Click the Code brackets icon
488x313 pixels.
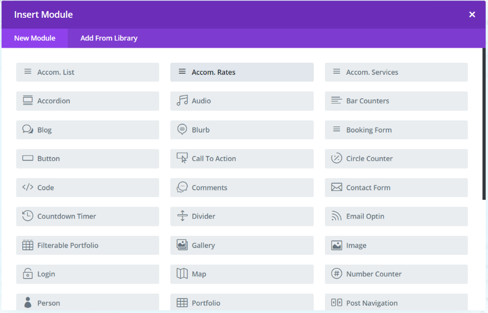[x=28, y=187]
